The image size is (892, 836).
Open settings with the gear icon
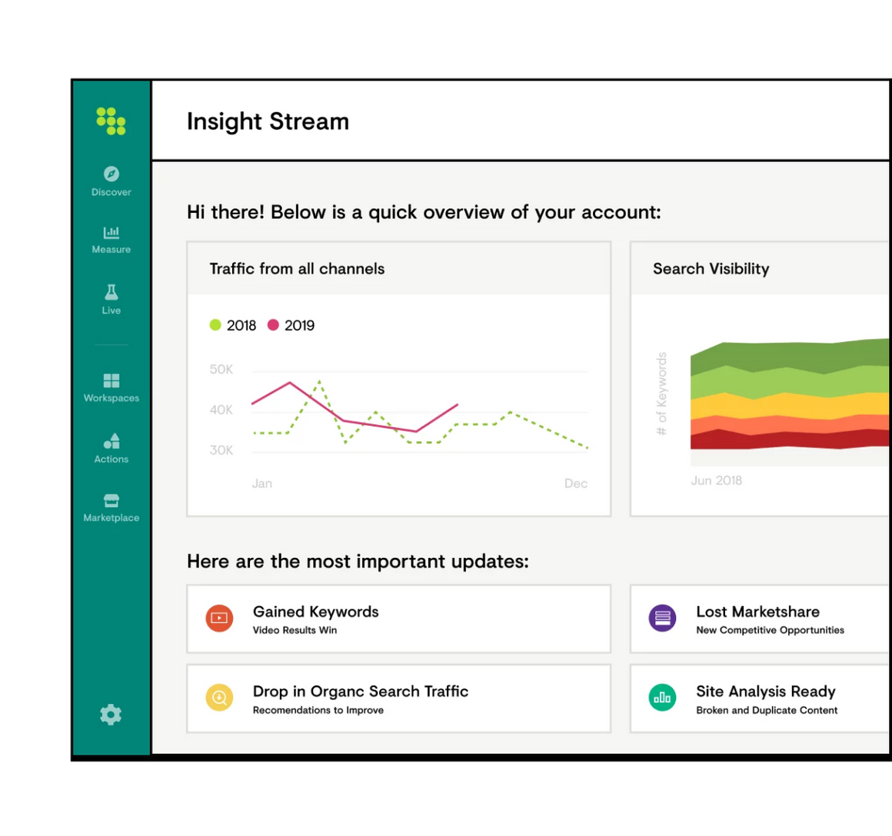coord(111,714)
